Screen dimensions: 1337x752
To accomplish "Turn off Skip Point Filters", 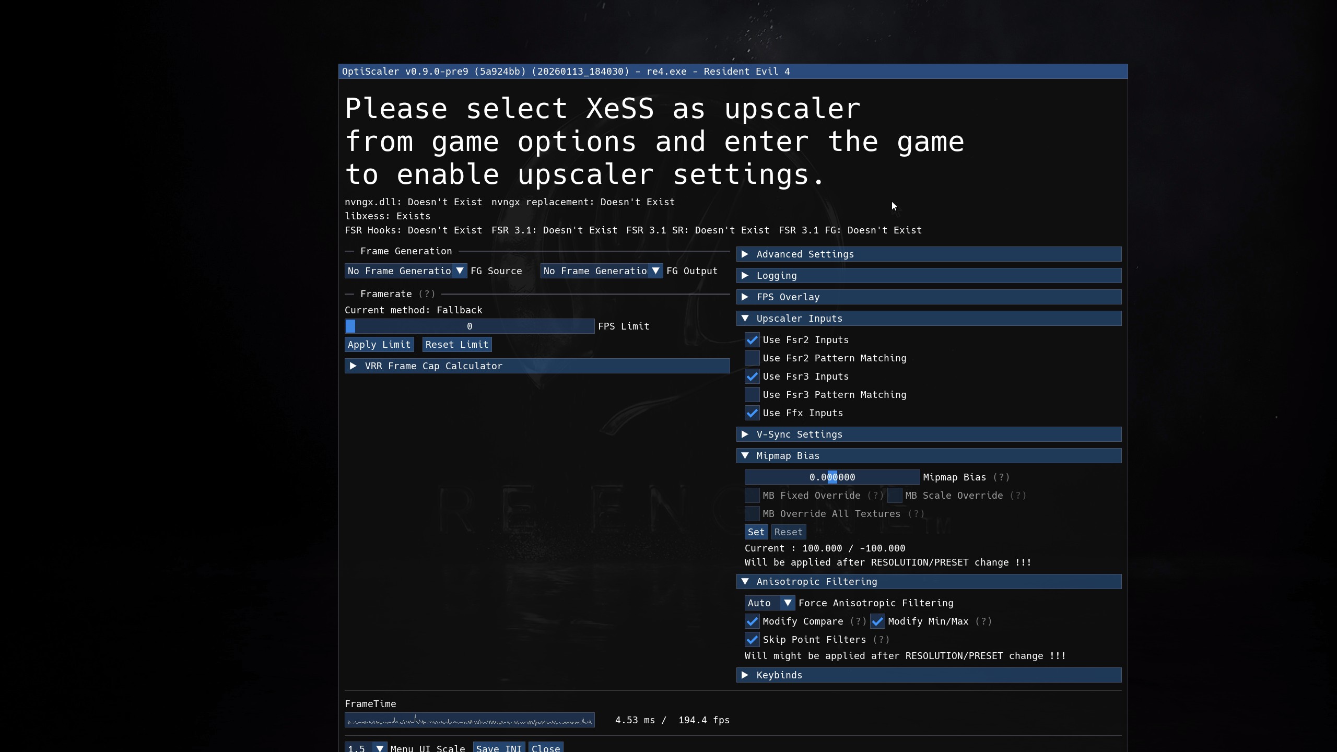I will 752,640.
